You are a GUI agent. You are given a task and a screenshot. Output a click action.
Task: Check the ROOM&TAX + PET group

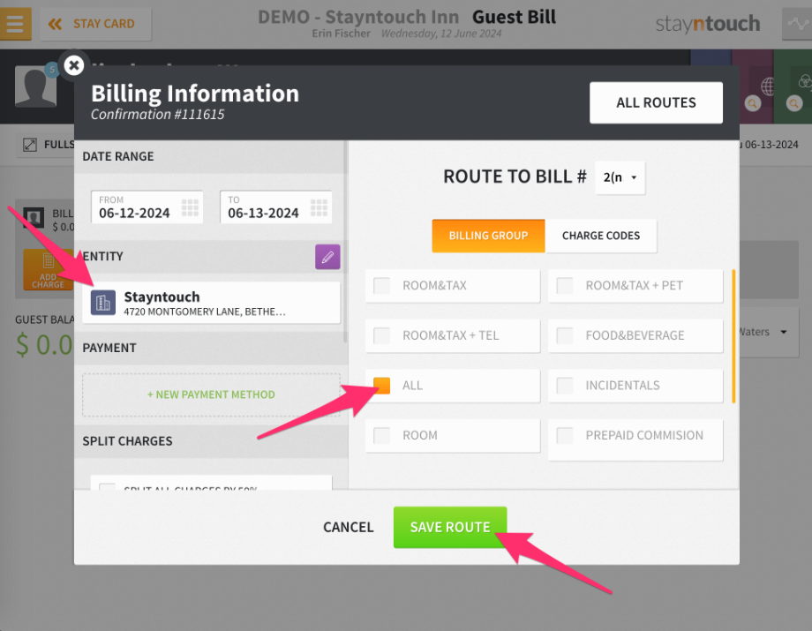coord(565,286)
